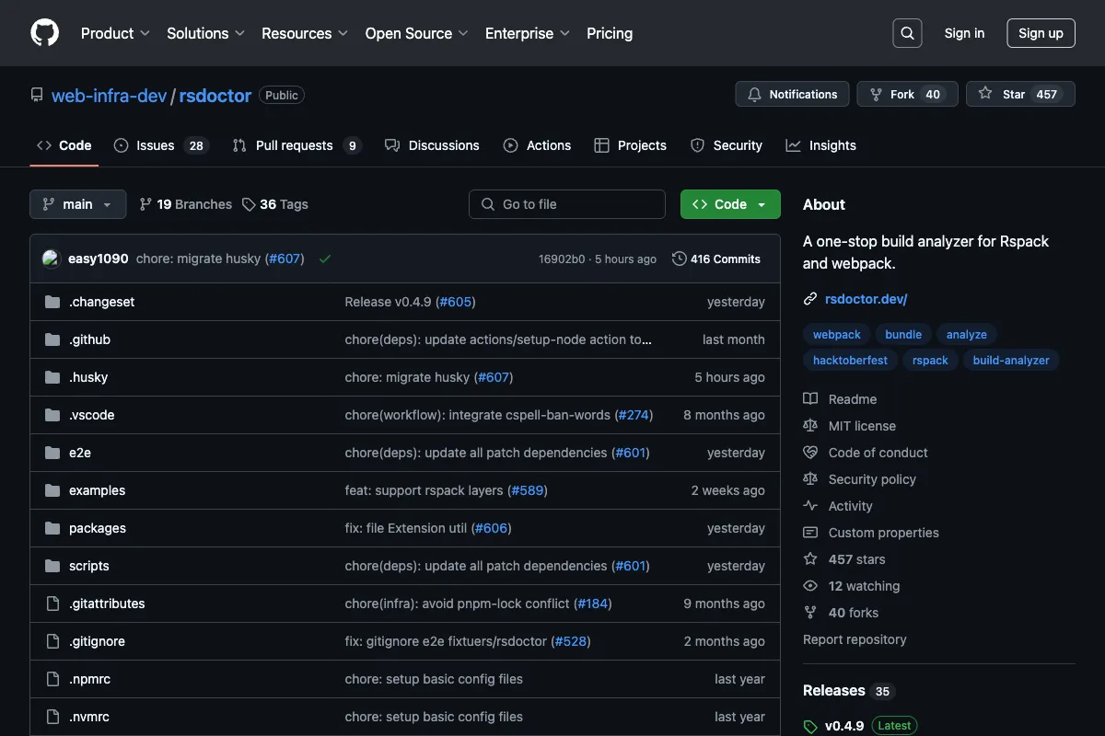Click the .nvmrc file icon

[x=52, y=717]
